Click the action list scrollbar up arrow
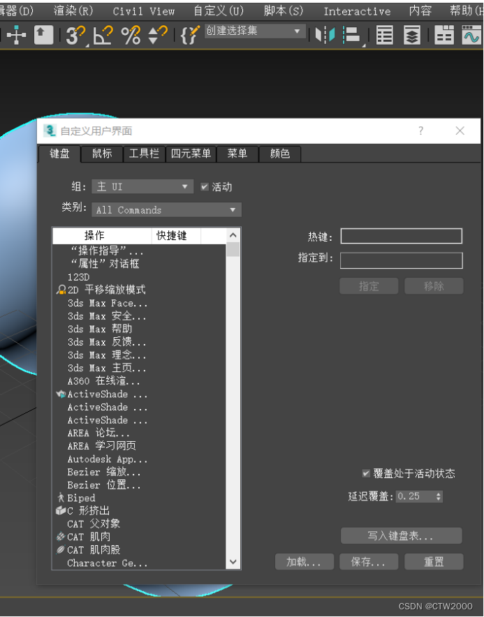 pyautogui.click(x=233, y=235)
